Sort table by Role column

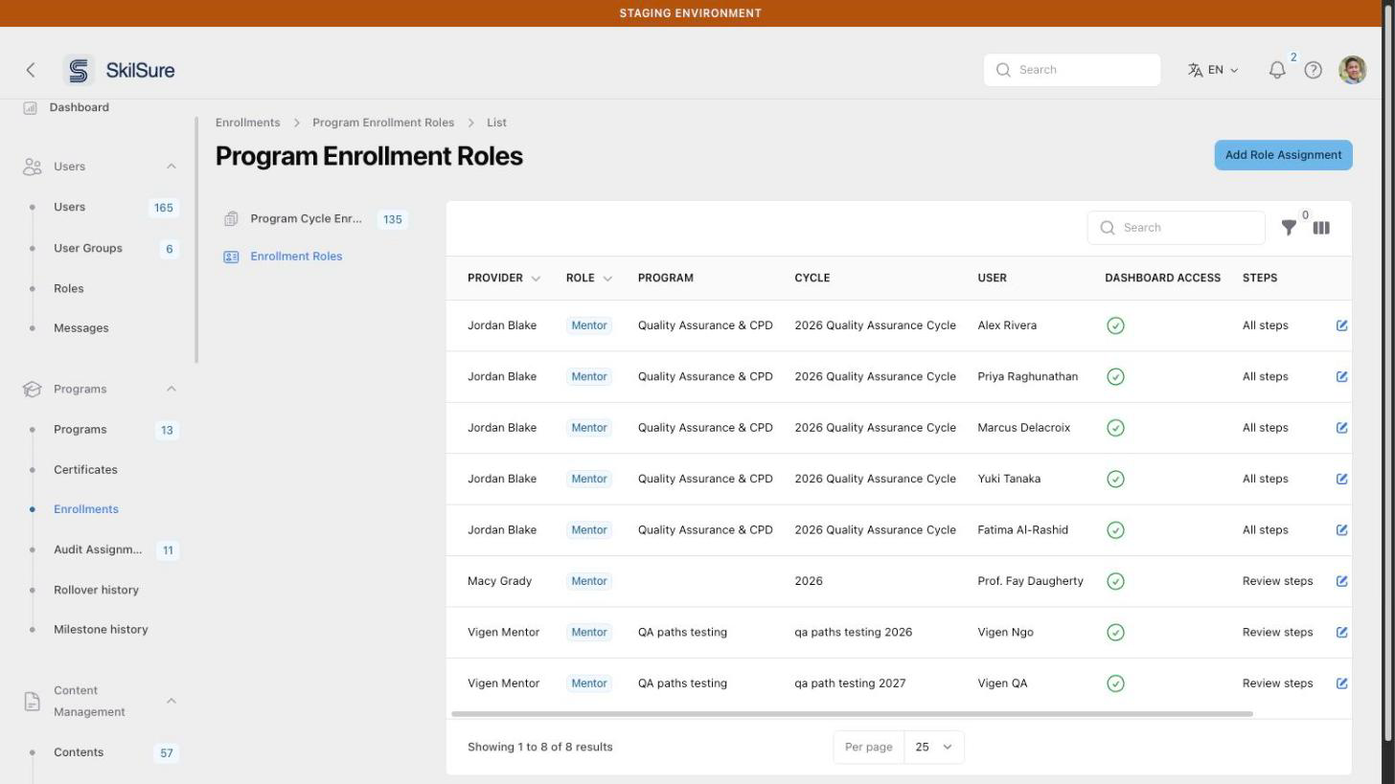(588, 278)
